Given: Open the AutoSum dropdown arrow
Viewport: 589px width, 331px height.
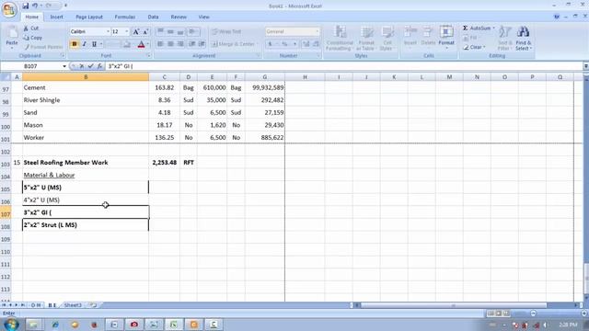Looking at the screenshot, I should [493, 29].
